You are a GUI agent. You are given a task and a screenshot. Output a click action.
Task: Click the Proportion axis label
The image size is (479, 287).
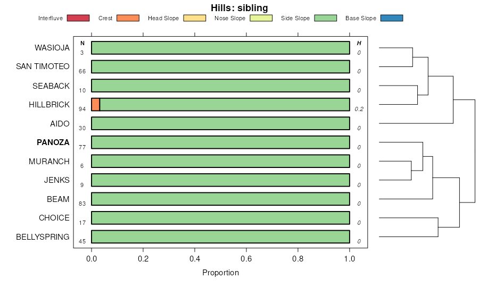click(220, 273)
